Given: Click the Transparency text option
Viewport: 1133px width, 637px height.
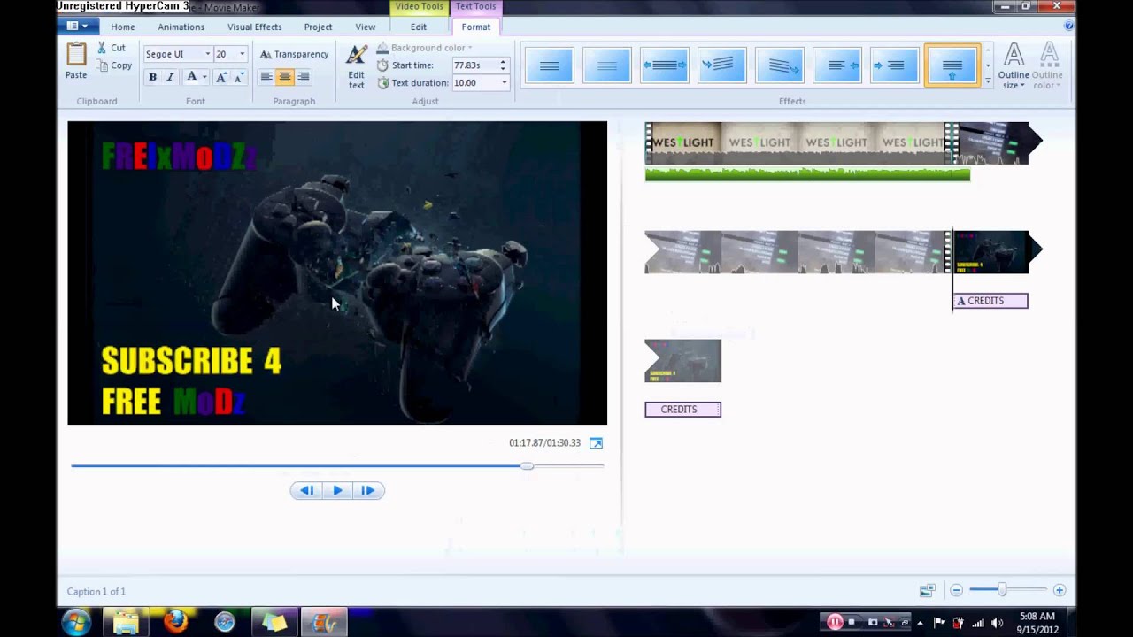Looking at the screenshot, I should [294, 54].
